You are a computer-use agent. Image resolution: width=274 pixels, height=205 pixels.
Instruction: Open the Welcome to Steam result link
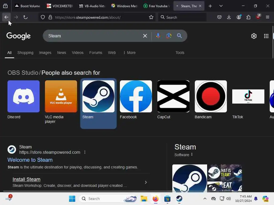click(30, 160)
